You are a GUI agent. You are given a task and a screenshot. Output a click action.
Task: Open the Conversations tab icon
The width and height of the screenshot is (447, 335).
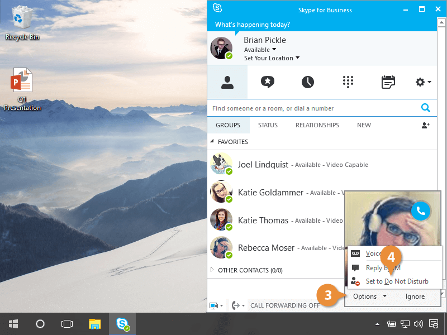point(268,82)
